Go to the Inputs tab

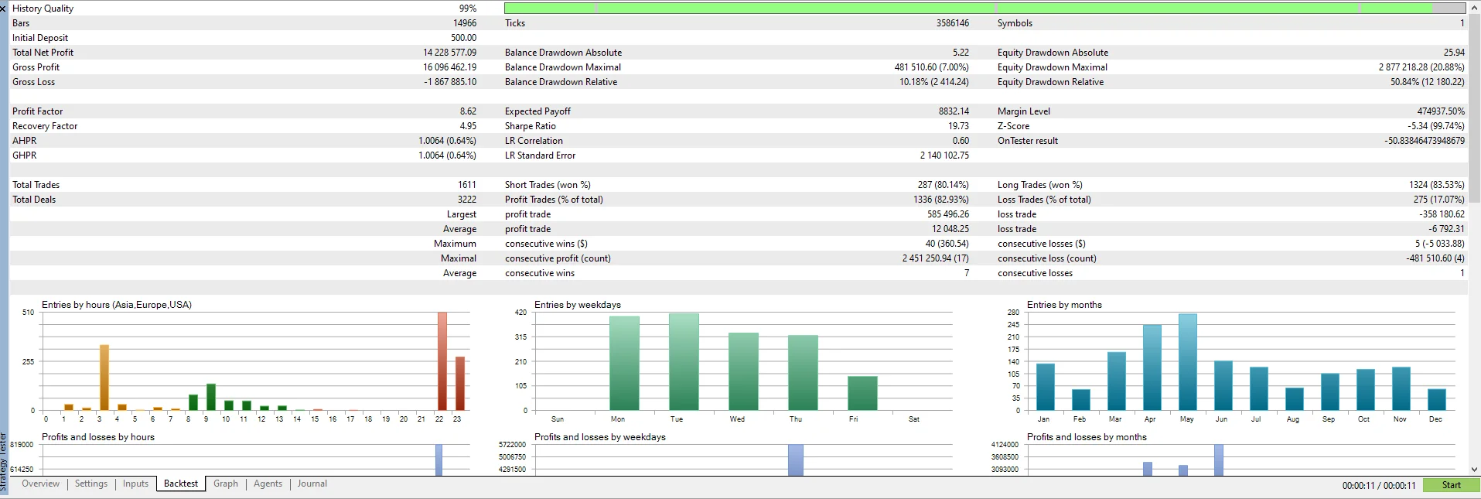(135, 484)
